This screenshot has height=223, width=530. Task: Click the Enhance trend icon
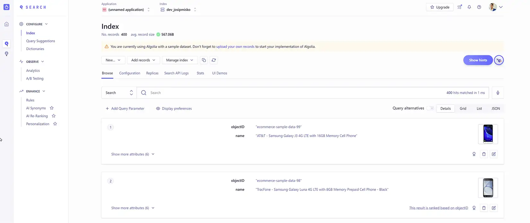pyautogui.click(x=21, y=91)
